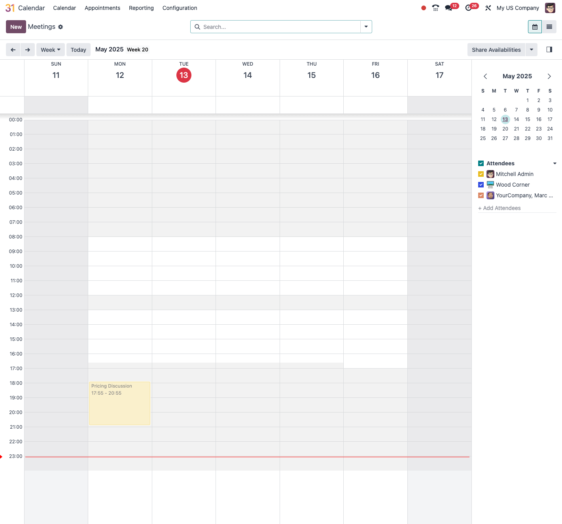Uncheck Mitchell Admin attendee checkbox

point(481,174)
